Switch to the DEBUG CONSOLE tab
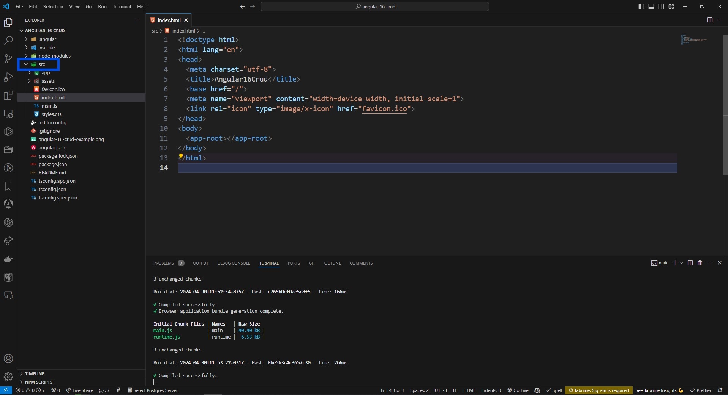Screen dimensions: 728x395 234,263
